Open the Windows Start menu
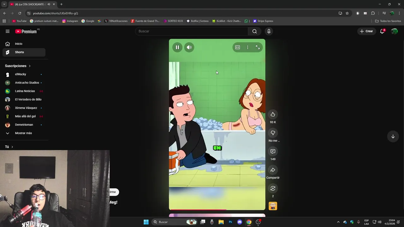This screenshot has width=404, height=227. 146,222
